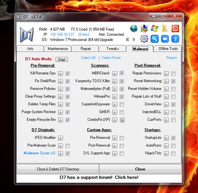Launch InjectedDLL arrow button
The height and width of the screenshot is (193, 198).
click(x=166, y=112)
